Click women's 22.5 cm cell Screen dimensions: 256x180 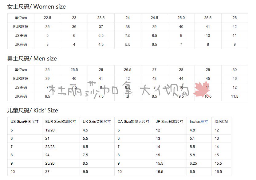[x=48, y=18]
